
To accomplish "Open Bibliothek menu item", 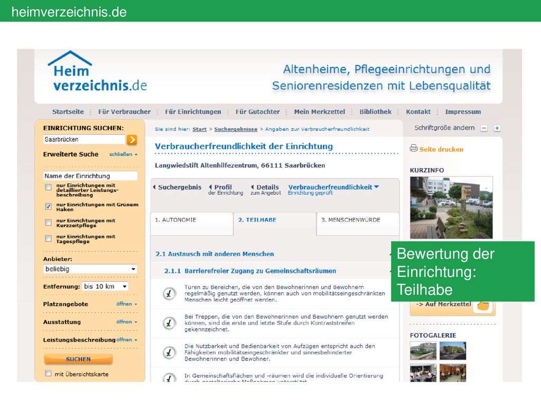I will [376, 112].
